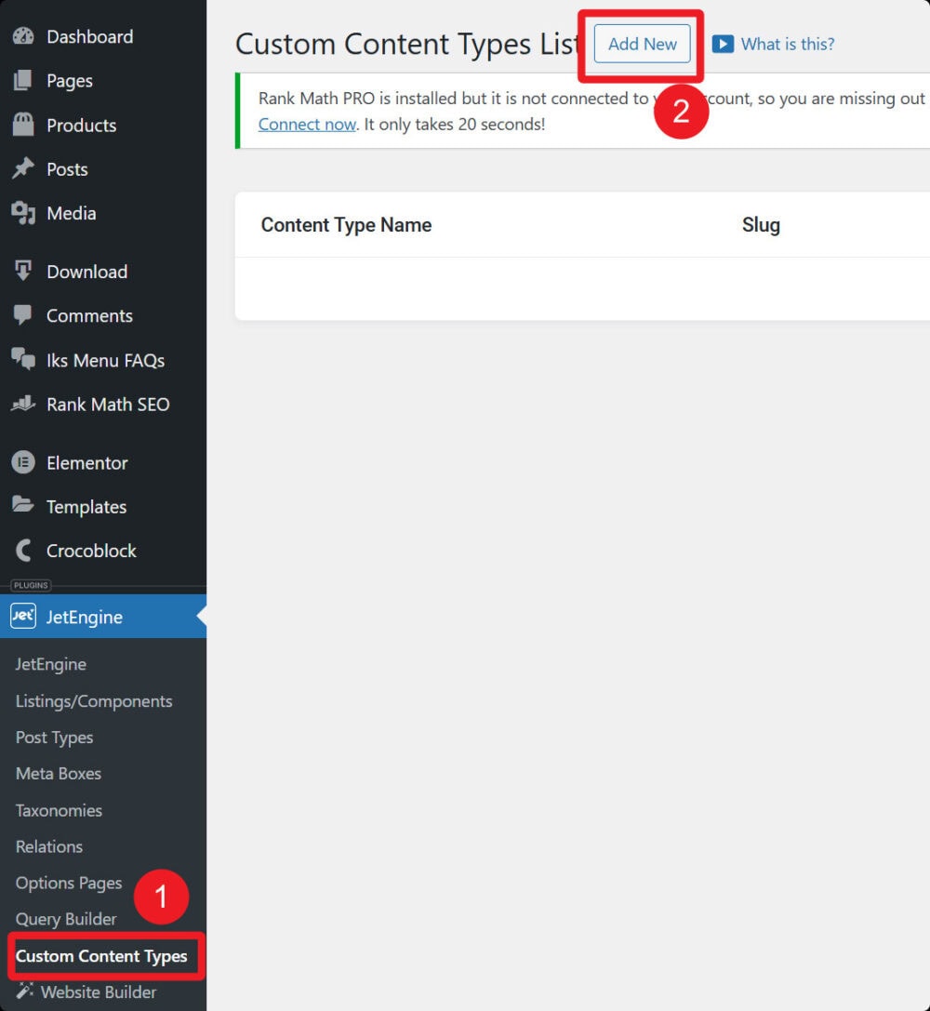Click the Download arrow icon
Viewport: 930px width, 1011px height.
[x=23, y=271]
